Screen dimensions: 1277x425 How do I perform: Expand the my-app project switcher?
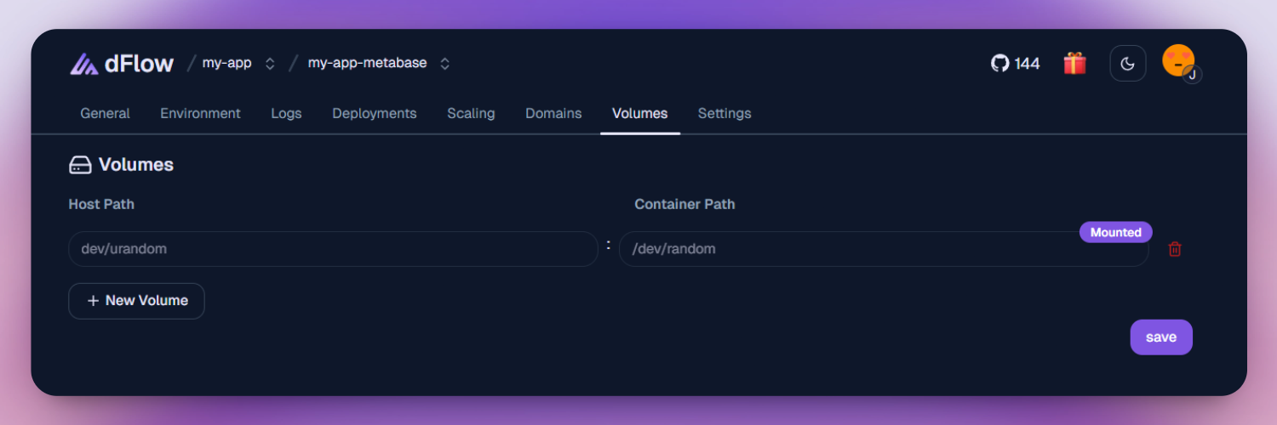click(x=270, y=64)
